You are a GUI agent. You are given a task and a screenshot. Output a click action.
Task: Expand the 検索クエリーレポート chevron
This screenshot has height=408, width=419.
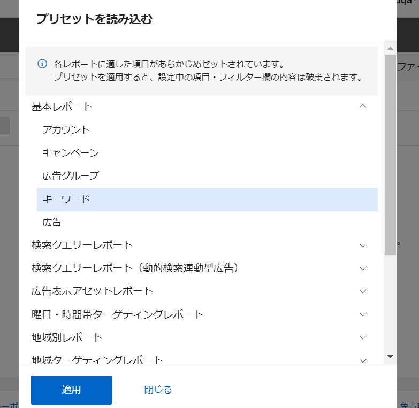coord(363,245)
